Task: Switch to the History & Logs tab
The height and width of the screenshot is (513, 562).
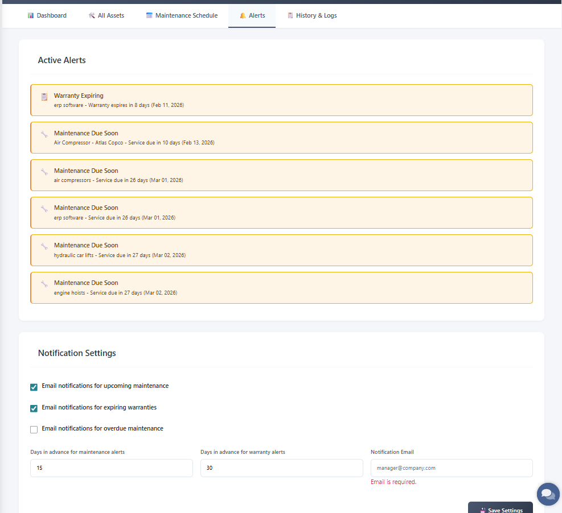Action: [311, 16]
